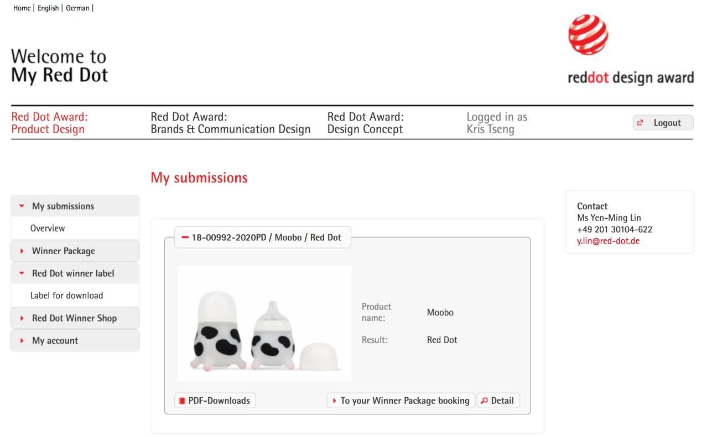
Task: Click the Moobo bottle product image
Action: click(x=264, y=323)
